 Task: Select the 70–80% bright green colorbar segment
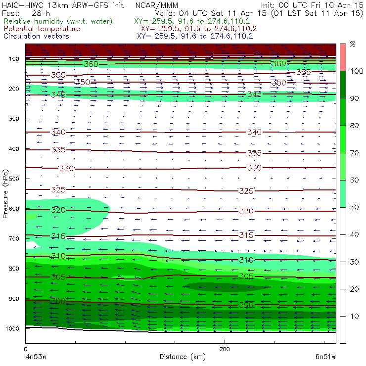tap(343, 139)
